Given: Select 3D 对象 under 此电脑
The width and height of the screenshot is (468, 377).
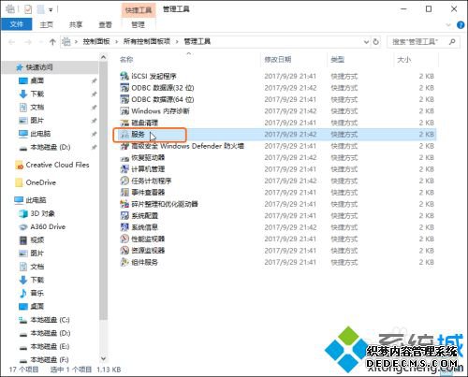Looking at the screenshot, I should (x=43, y=213).
